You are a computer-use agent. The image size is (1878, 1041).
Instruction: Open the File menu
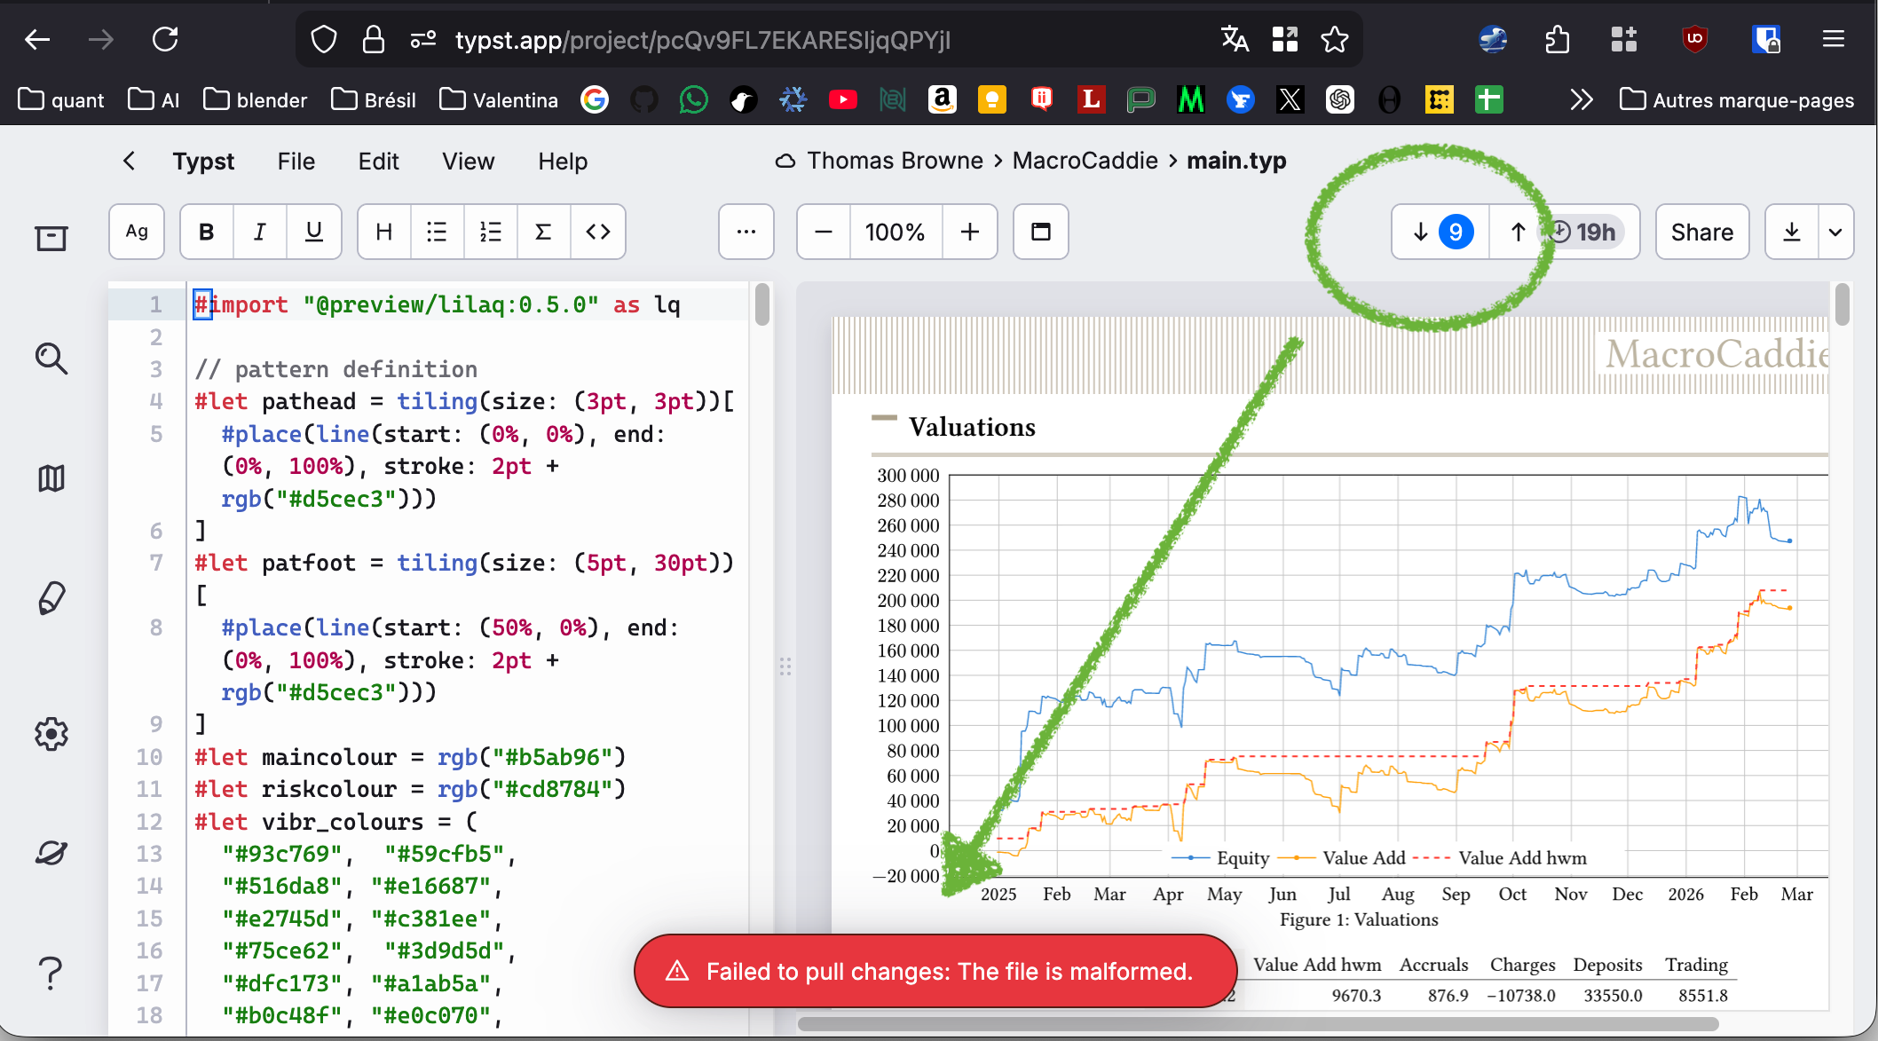(x=296, y=161)
